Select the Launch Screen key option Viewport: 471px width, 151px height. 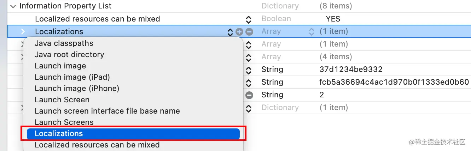62,100
